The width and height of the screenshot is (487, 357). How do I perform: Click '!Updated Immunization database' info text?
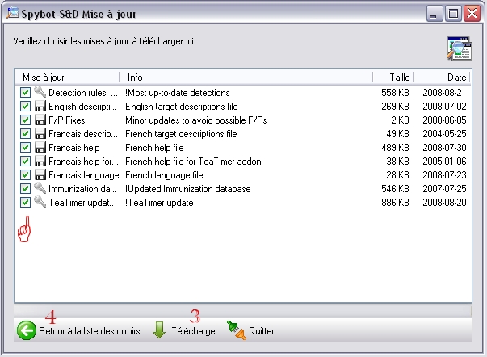point(188,189)
